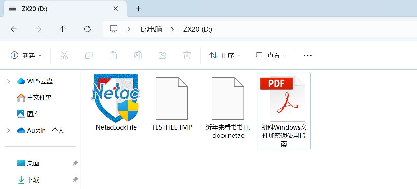Click the Share icon in toolbar
This screenshot has width=417, height=189.
tap(163, 55)
